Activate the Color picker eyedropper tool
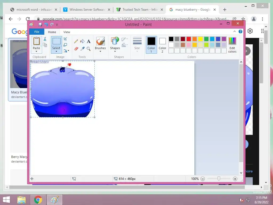The height and width of the screenshot is (205, 273). click(x=82, y=49)
